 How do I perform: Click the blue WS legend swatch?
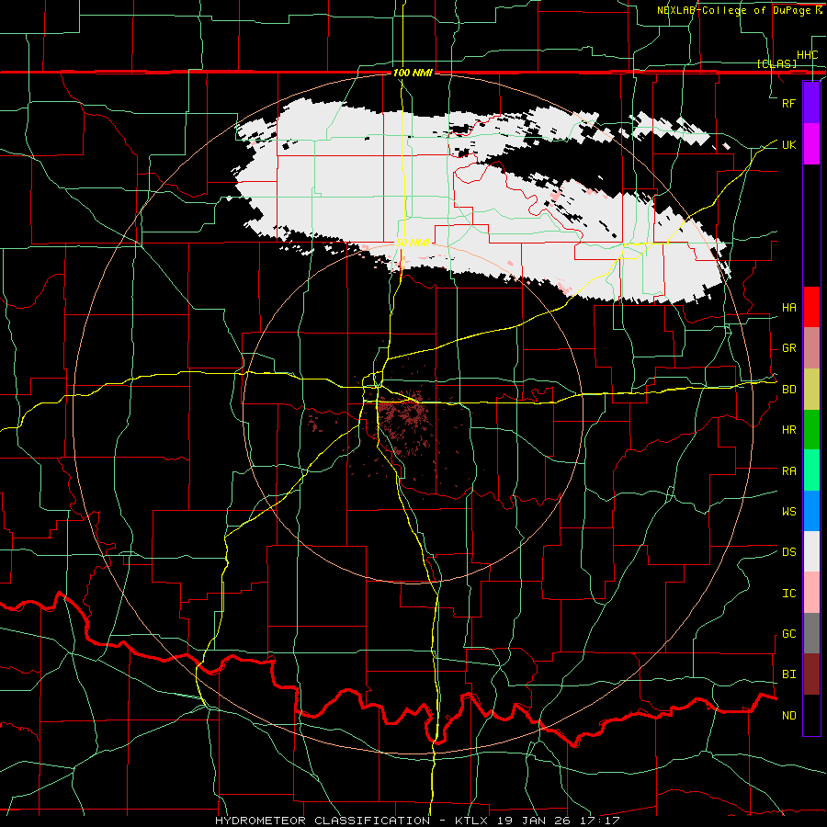(x=811, y=511)
